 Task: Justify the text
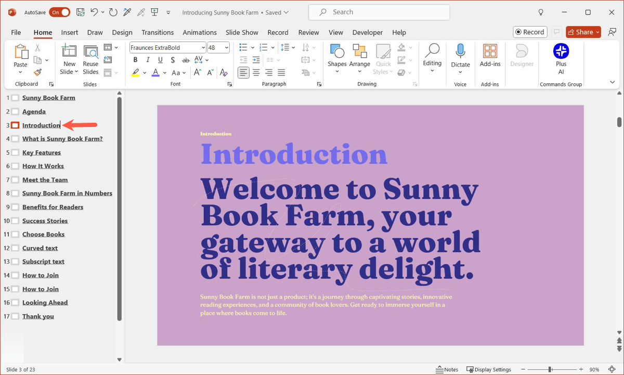(281, 73)
